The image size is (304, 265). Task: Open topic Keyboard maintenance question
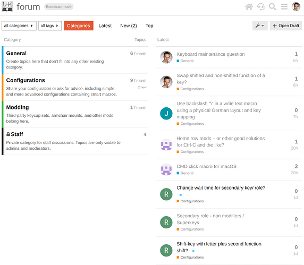point(210,54)
